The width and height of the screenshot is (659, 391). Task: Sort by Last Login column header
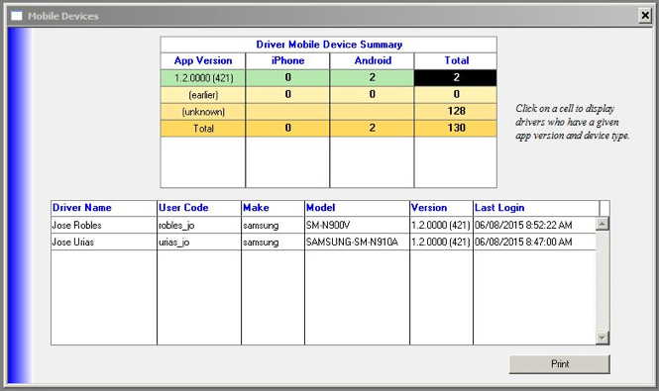click(536, 208)
